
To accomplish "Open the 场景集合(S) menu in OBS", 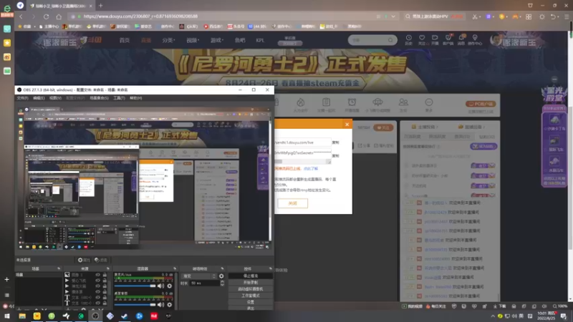I will pyautogui.click(x=99, y=98).
